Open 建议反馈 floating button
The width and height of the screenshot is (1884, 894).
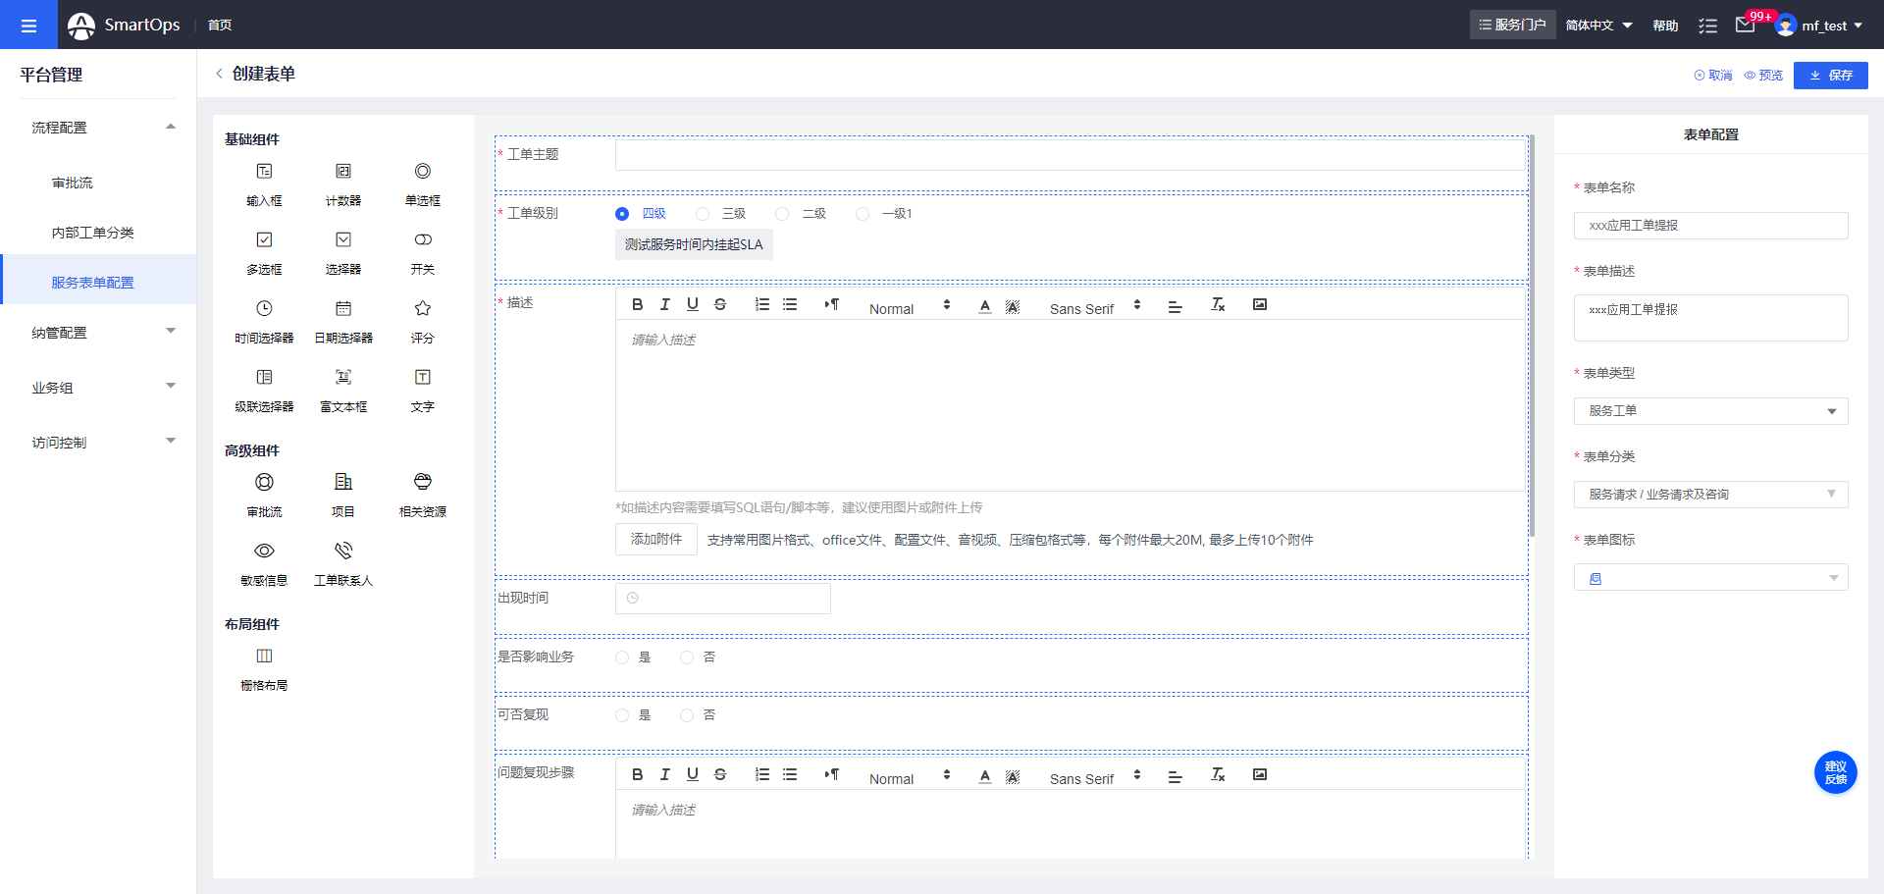tap(1835, 772)
